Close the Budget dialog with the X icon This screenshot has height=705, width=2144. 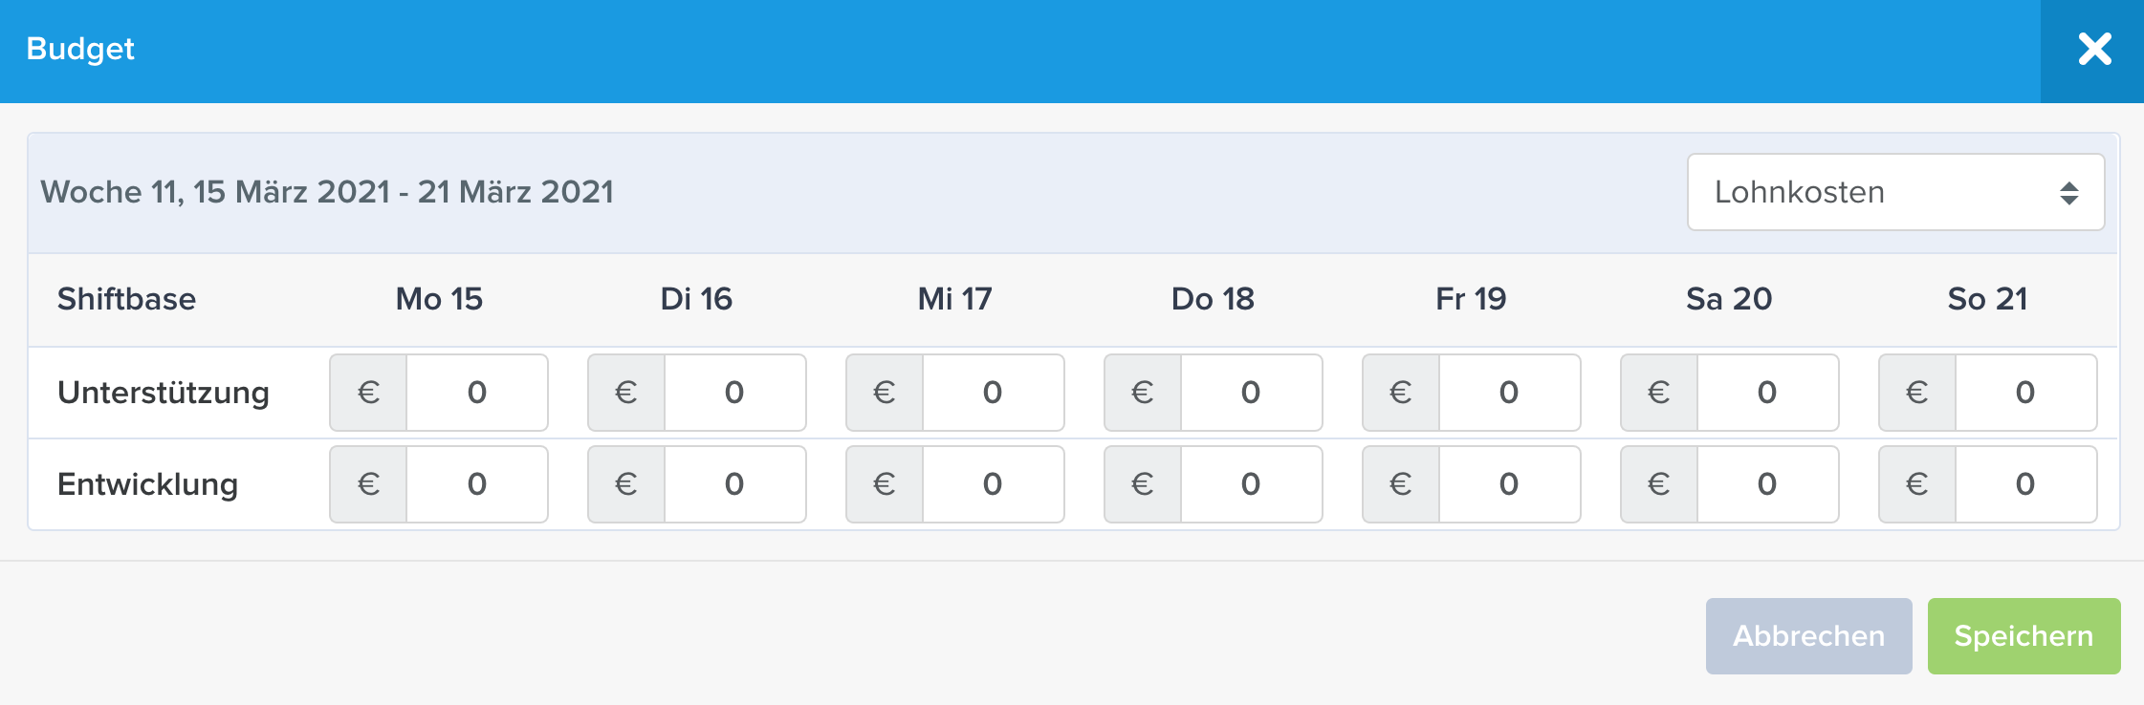tap(2093, 49)
